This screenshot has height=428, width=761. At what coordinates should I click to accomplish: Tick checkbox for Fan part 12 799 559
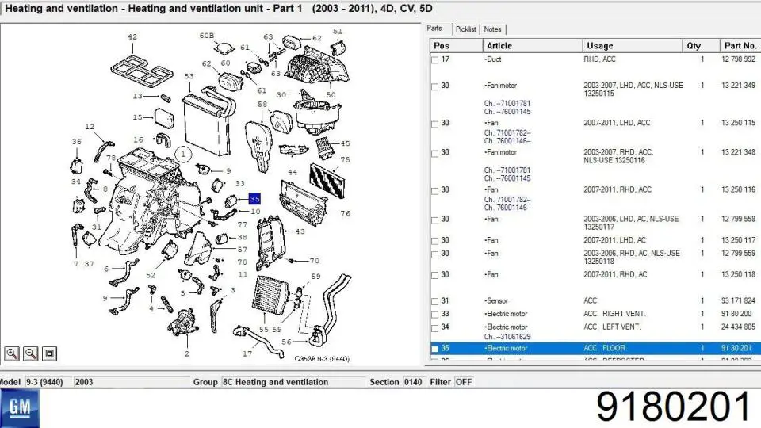pyautogui.click(x=435, y=254)
